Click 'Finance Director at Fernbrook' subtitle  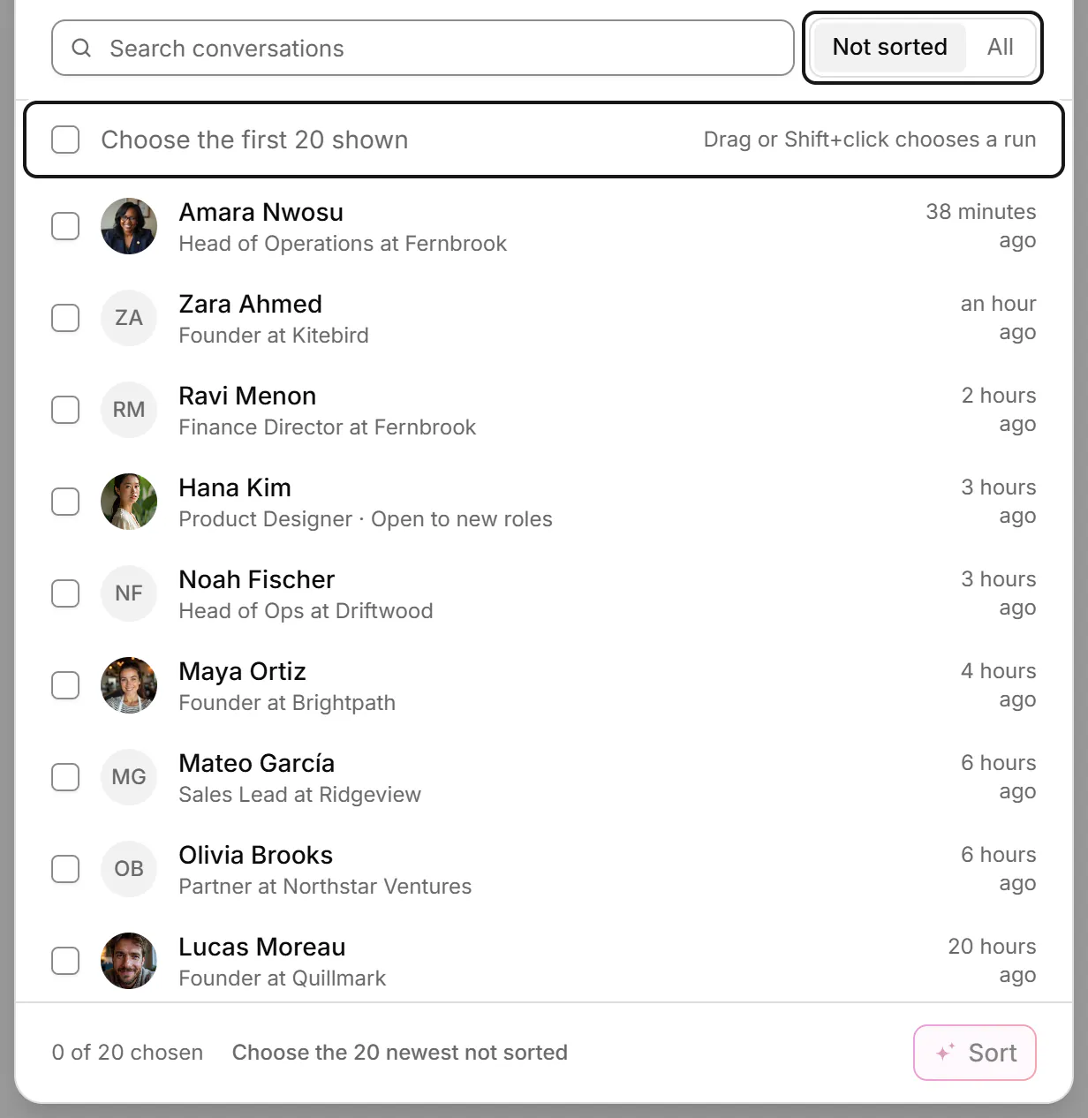[x=328, y=427]
